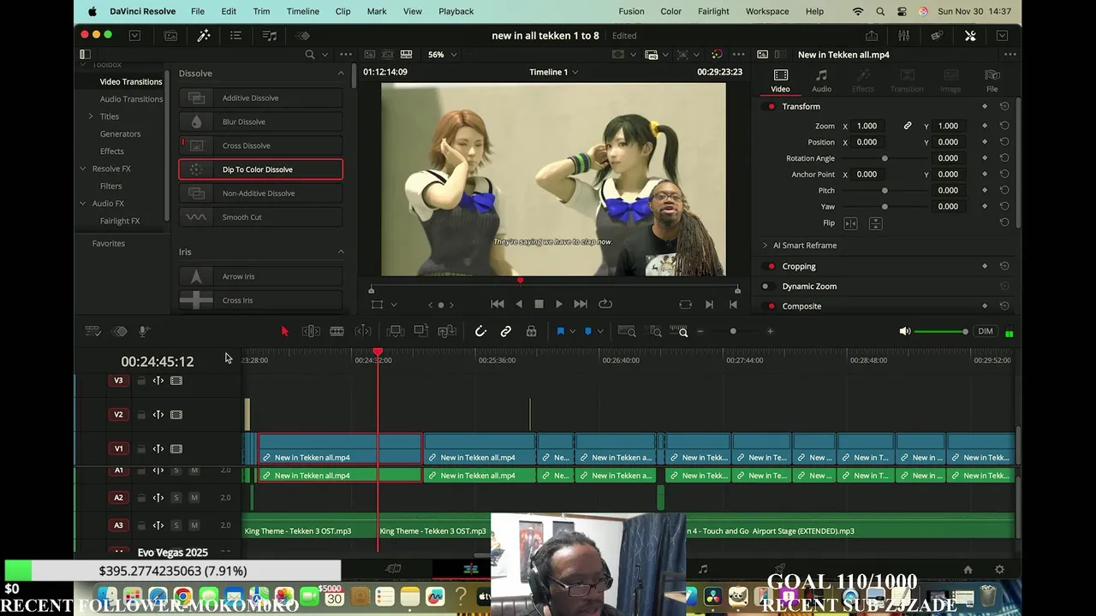
Task: Search the effects library
Action: (x=310, y=55)
